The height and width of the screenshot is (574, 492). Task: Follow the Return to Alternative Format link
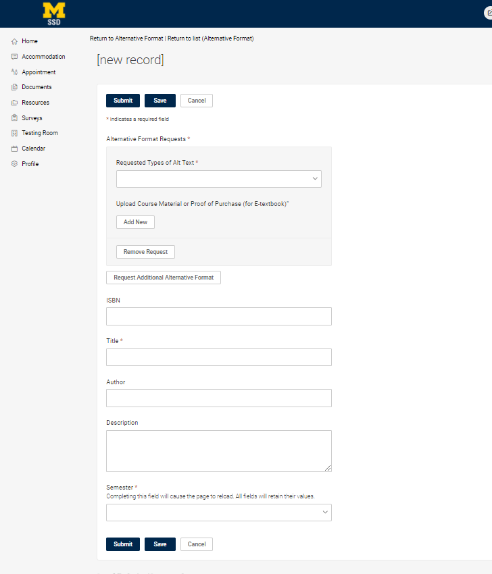click(126, 38)
